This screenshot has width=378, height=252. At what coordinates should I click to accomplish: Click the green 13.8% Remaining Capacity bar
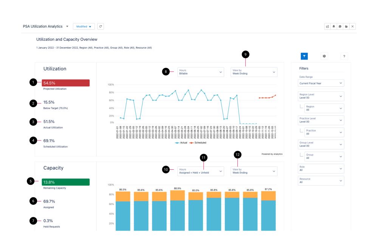(67, 182)
